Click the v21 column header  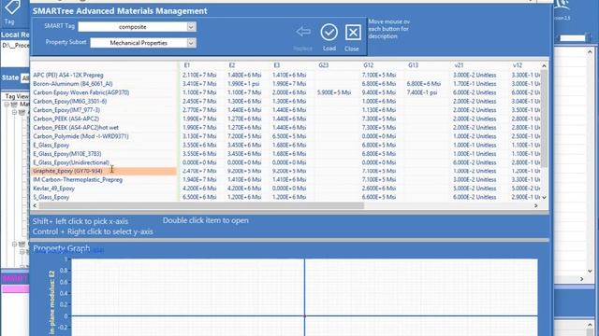459,65
